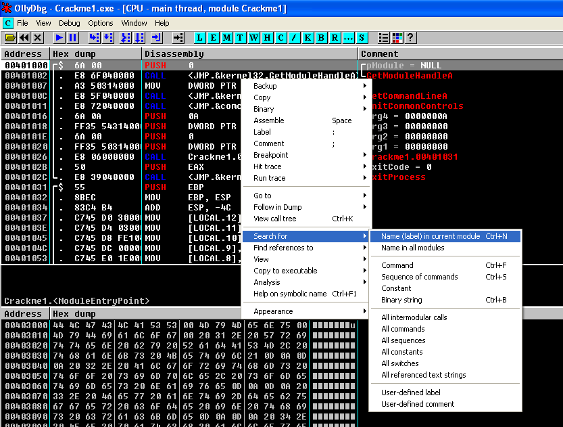Show Memory map with M button
Viewport: 563px width, 427px height.
click(x=226, y=38)
